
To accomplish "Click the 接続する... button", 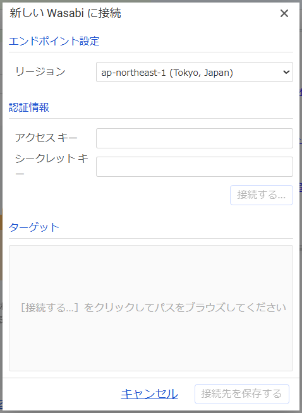I will tap(262, 195).
